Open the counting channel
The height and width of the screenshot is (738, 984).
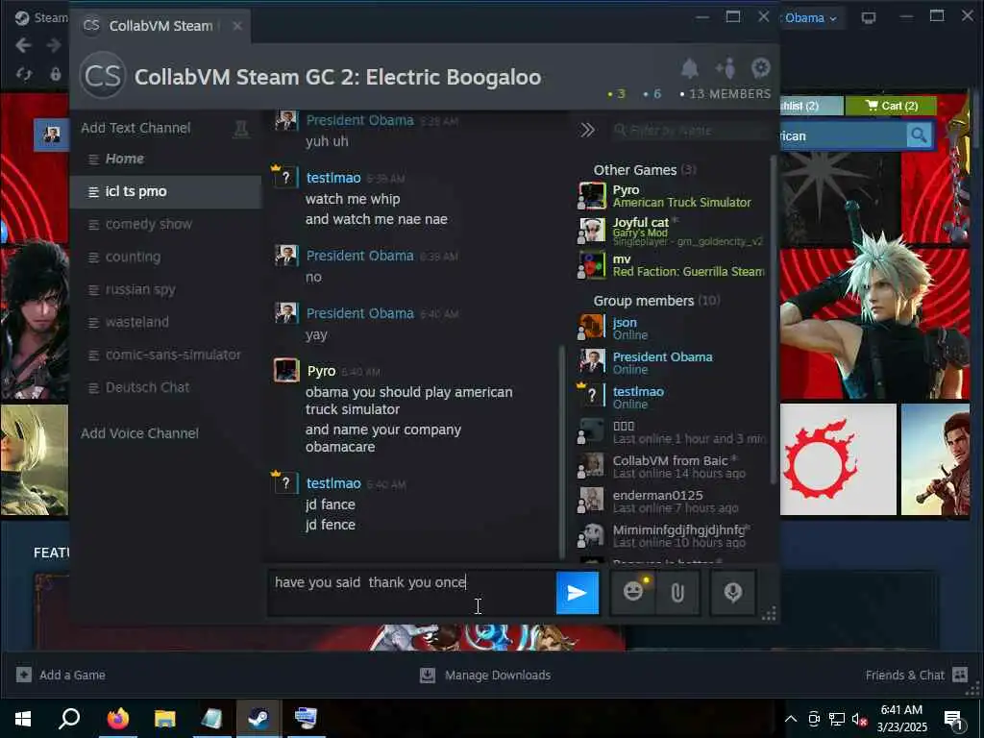pyautogui.click(x=165, y=257)
